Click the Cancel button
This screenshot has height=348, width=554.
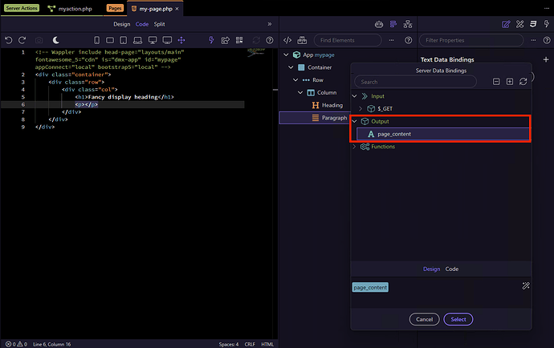click(424, 319)
